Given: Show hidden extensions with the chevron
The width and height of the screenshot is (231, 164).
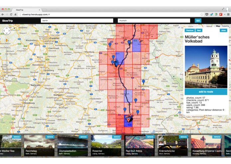Looking at the screenshot, I should tap(225, 14).
